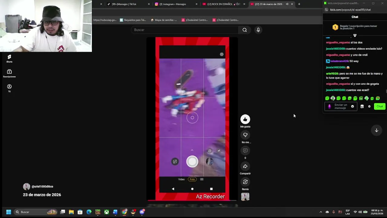Switch to the TikTok Mensajes tab
The height and width of the screenshot is (218, 387).
tap(124, 4)
